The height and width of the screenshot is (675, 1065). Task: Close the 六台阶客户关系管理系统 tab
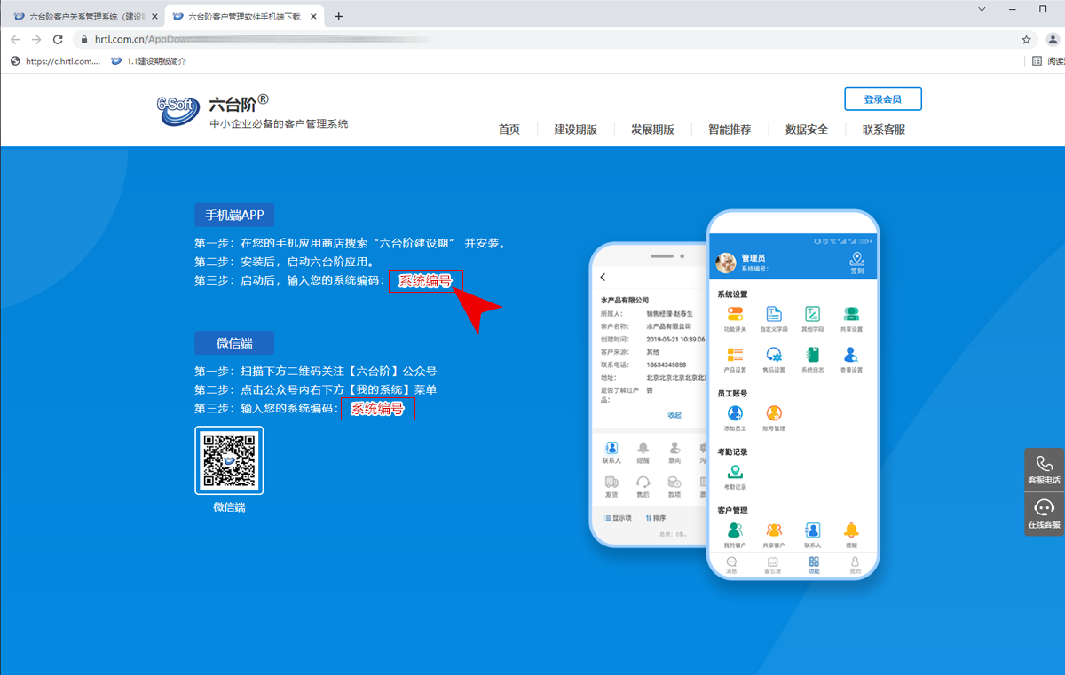coord(154,16)
